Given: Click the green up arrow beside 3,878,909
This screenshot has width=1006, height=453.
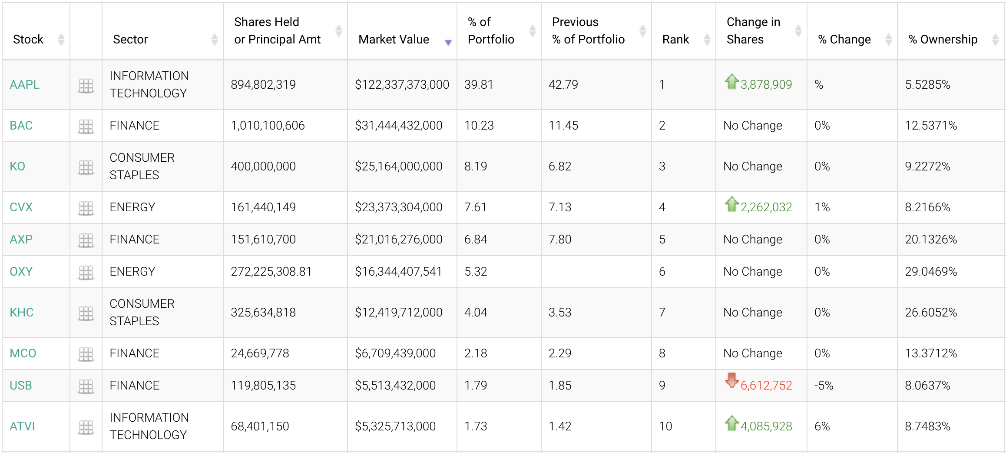Looking at the screenshot, I should pyautogui.click(x=731, y=81).
